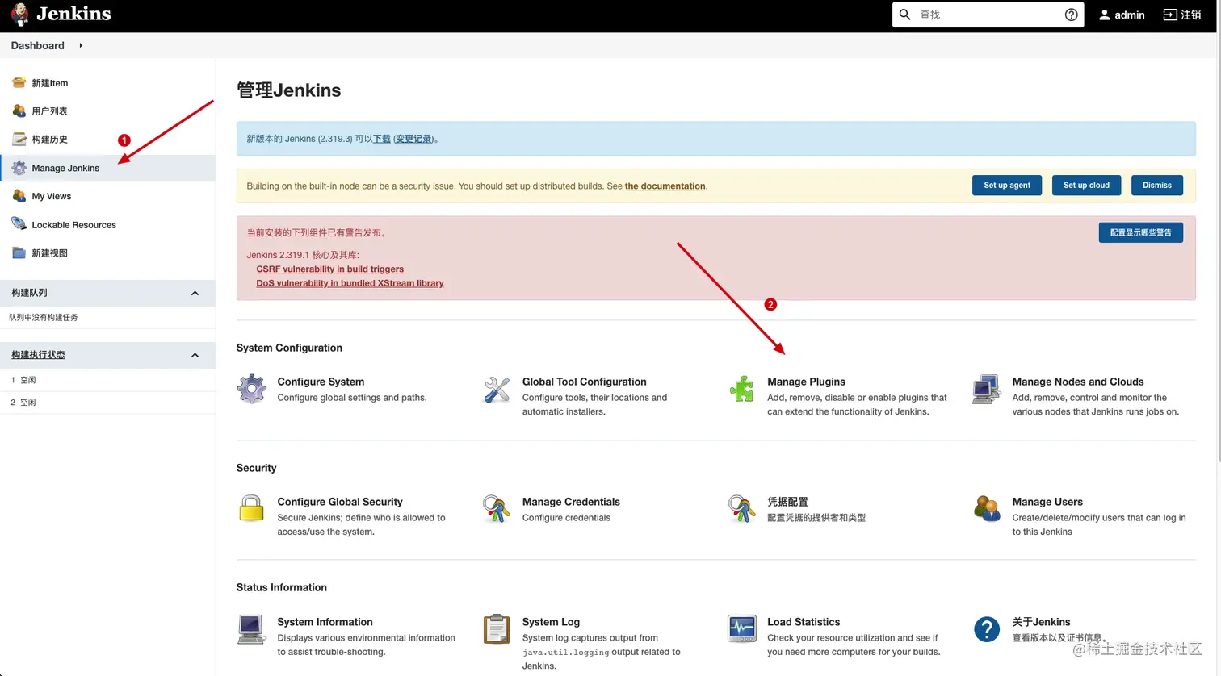Viewport: 1221px width, 676px height.
Task: Open System Log title link
Action: [551, 622]
